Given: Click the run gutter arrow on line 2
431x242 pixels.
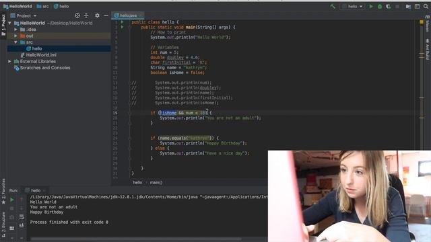Looking at the screenshot, I should pyautogui.click(x=123, y=27).
